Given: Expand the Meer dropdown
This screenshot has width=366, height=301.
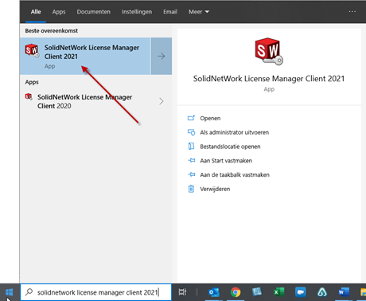Looking at the screenshot, I should click(x=199, y=12).
